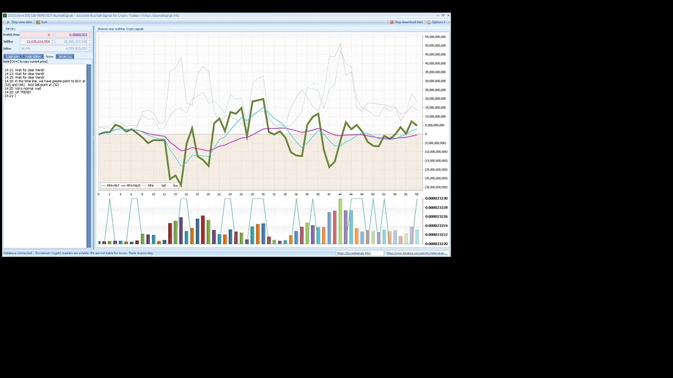Open the Options dropdown menu
The height and width of the screenshot is (378, 673).
(436, 22)
